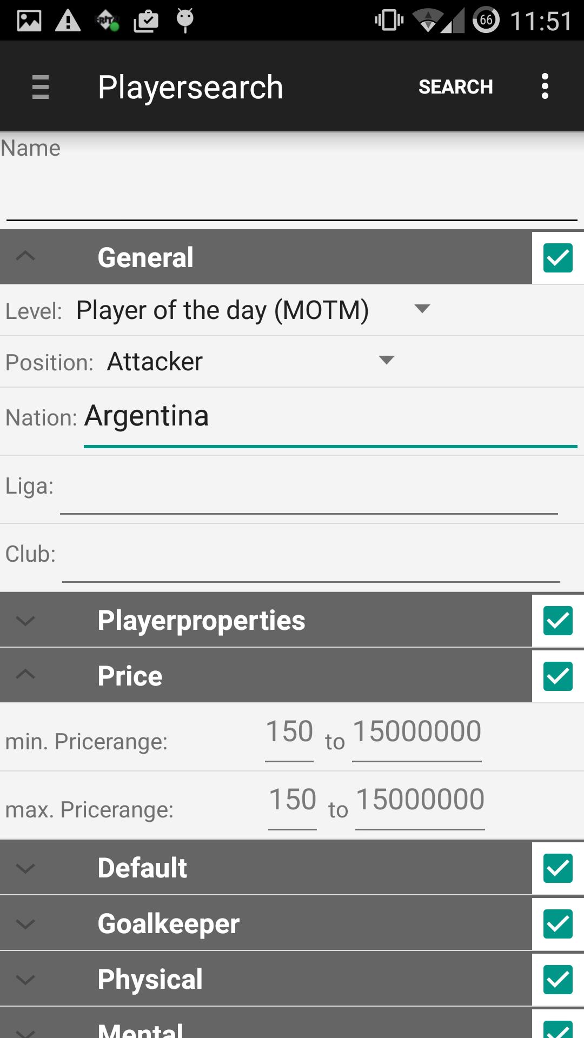Uncheck the General section checkbox
Viewport: 584px width, 1038px height.
(558, 258)
